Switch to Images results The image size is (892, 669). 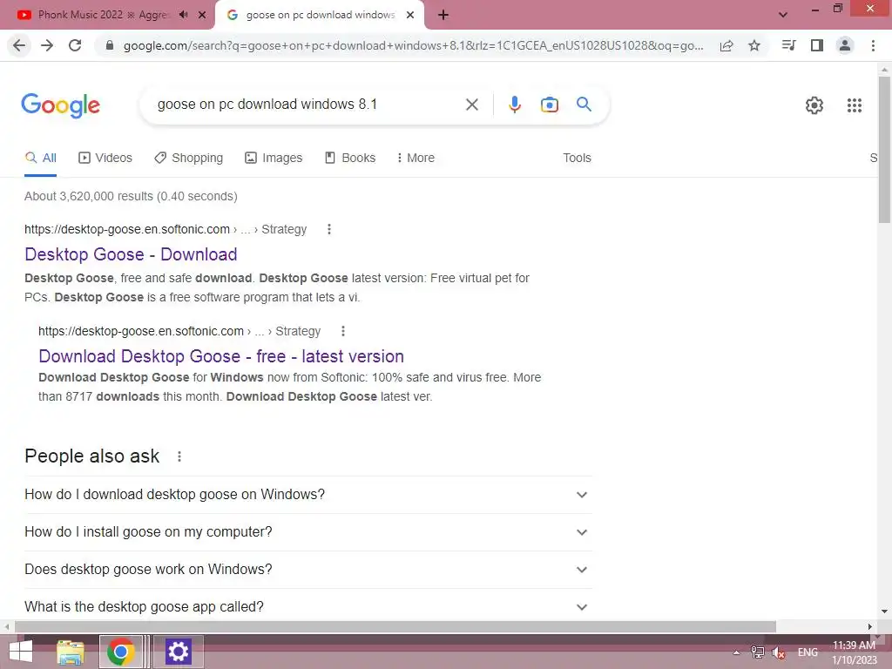coord(274,159)
